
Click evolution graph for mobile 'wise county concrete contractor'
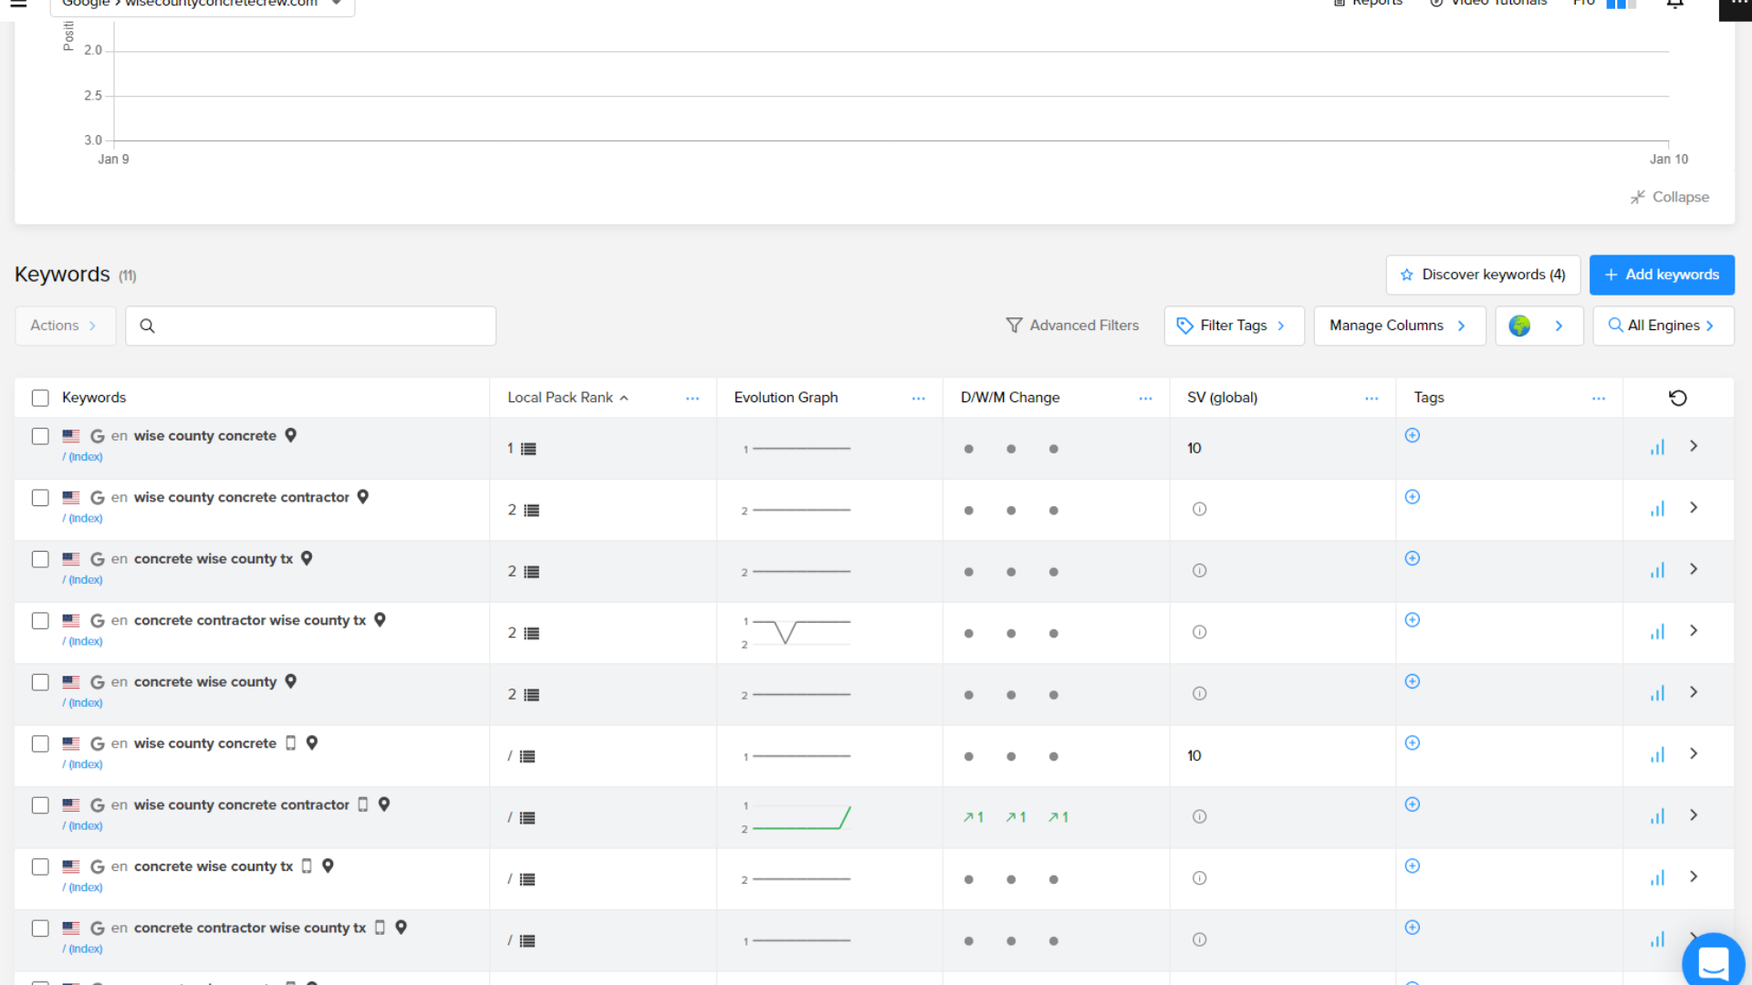pyautogui.click(x=796, y=817)
